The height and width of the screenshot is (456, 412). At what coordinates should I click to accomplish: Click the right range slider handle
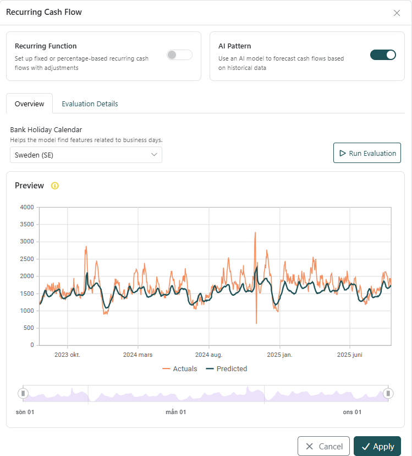[388, 393]
